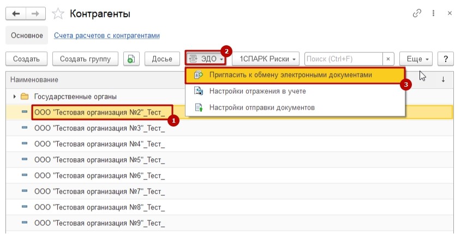This screenshot has height=234, width=461.
Task: Expand the Еще dropdown menu
Action: (416, 59)
